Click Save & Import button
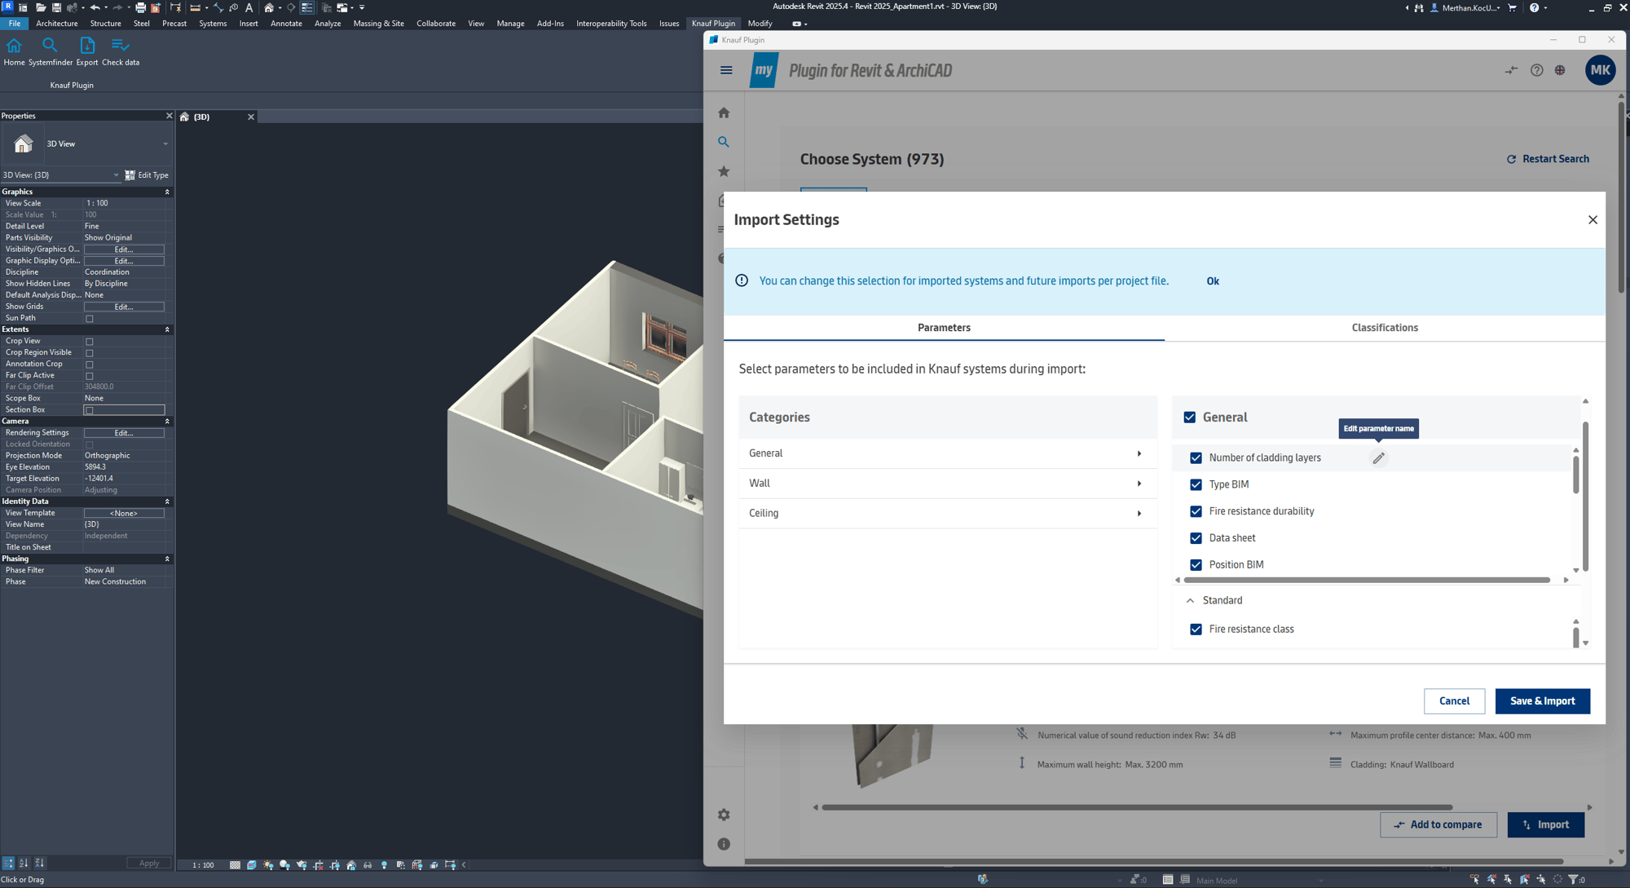 coord(1542,701)
